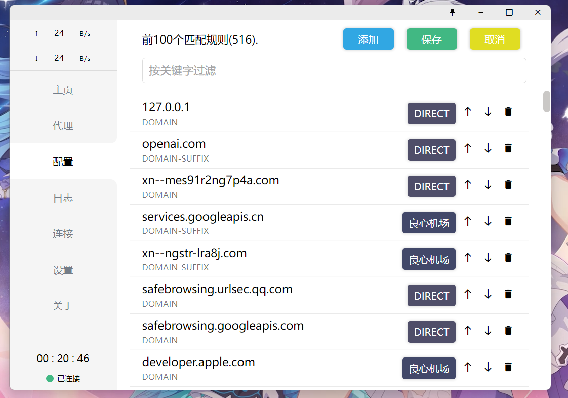The height and width of the screenshot is (398, 568).
Task: Open the DIRECT policy selector for xn--mes91r2ng7p4a.com
Action: point(431,186)
